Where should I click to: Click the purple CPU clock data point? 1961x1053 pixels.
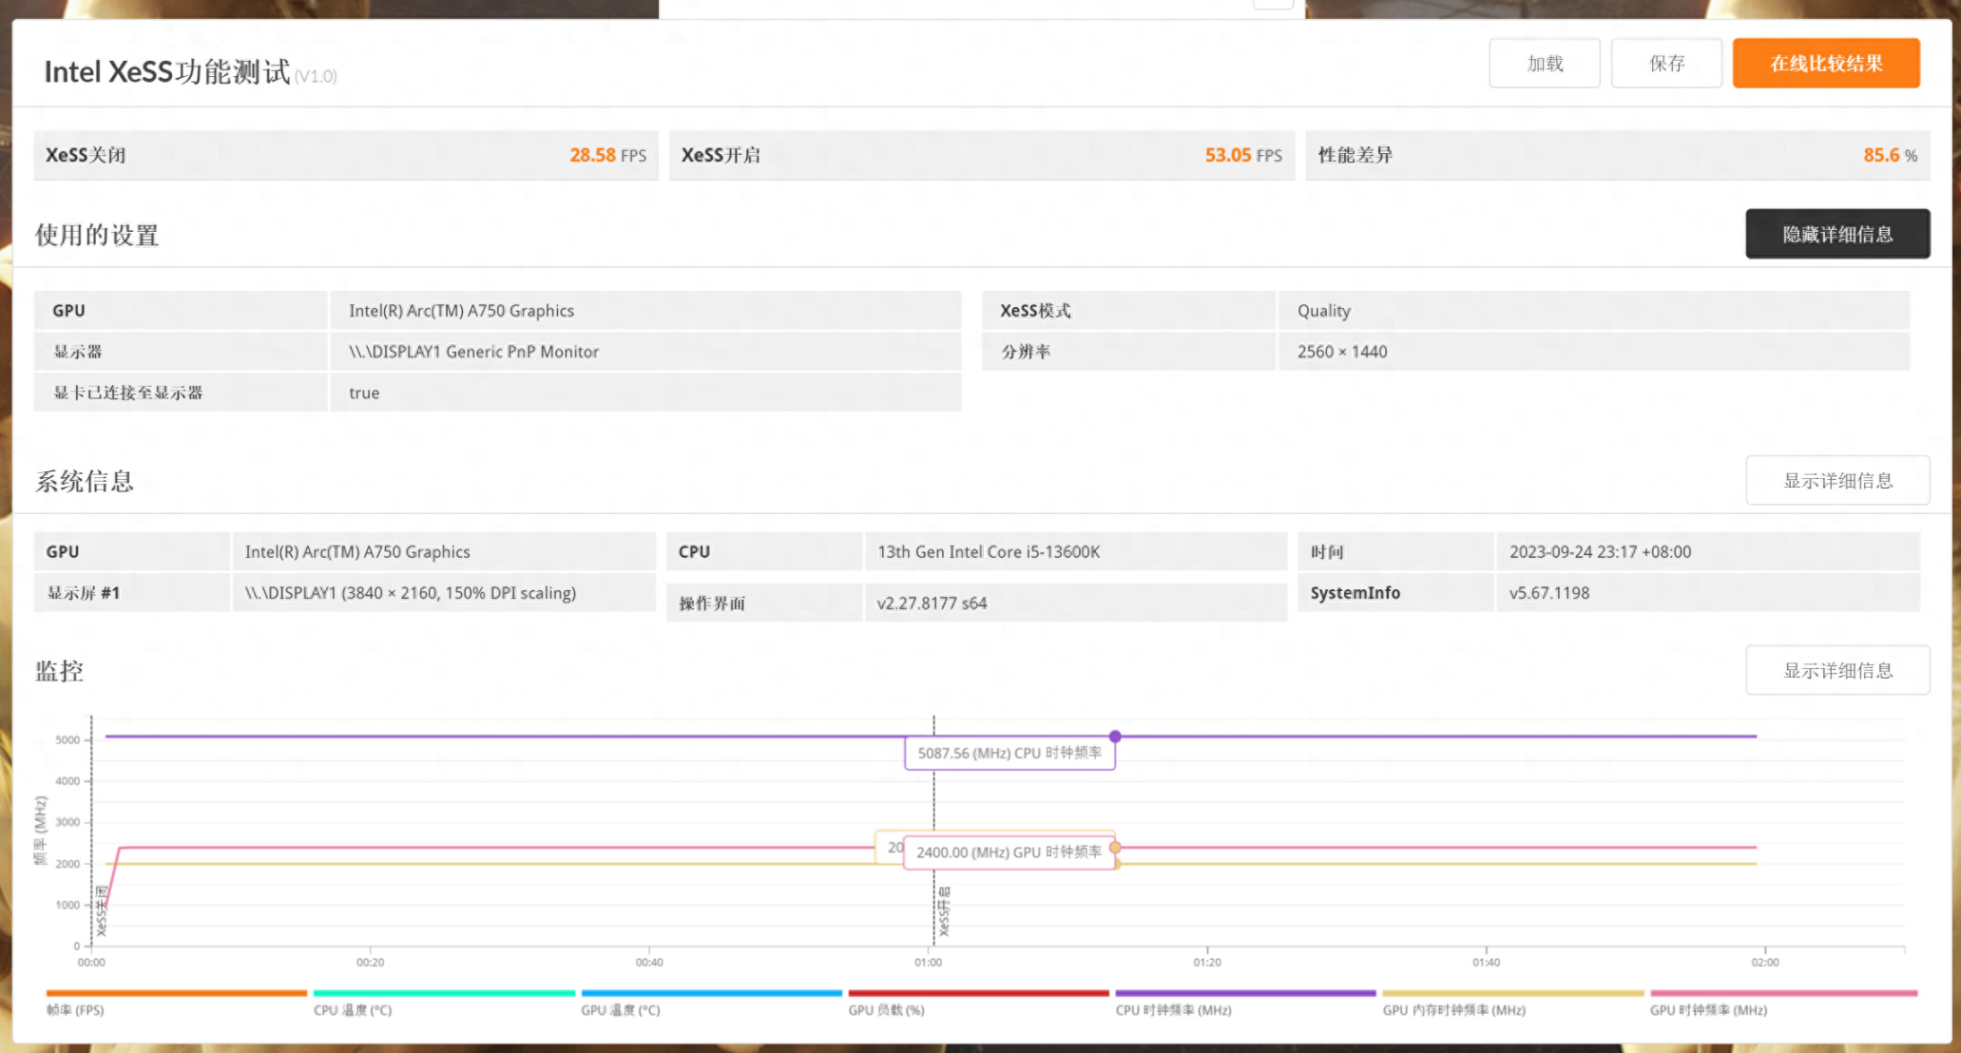point(1115,737)
